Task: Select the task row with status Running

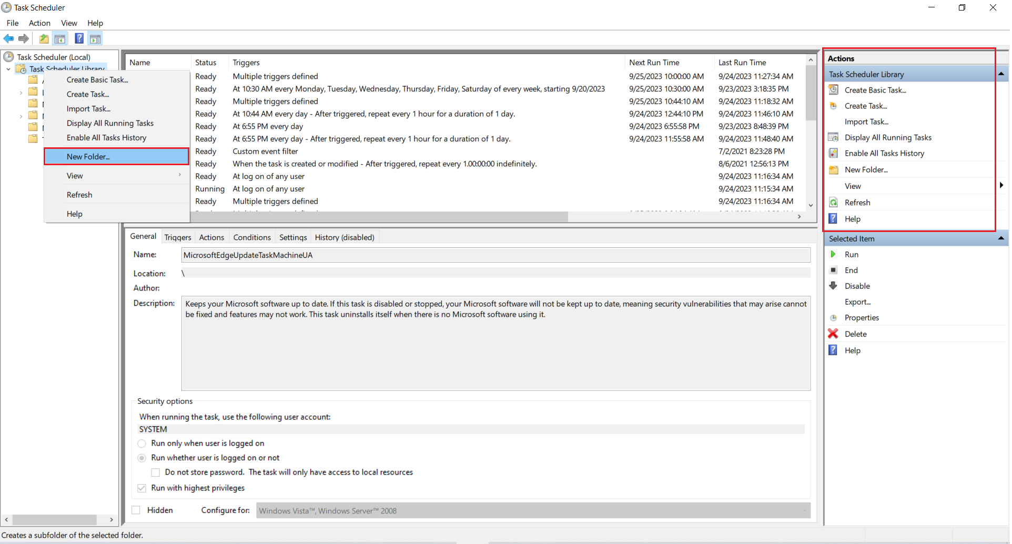Action: [465, 188]
